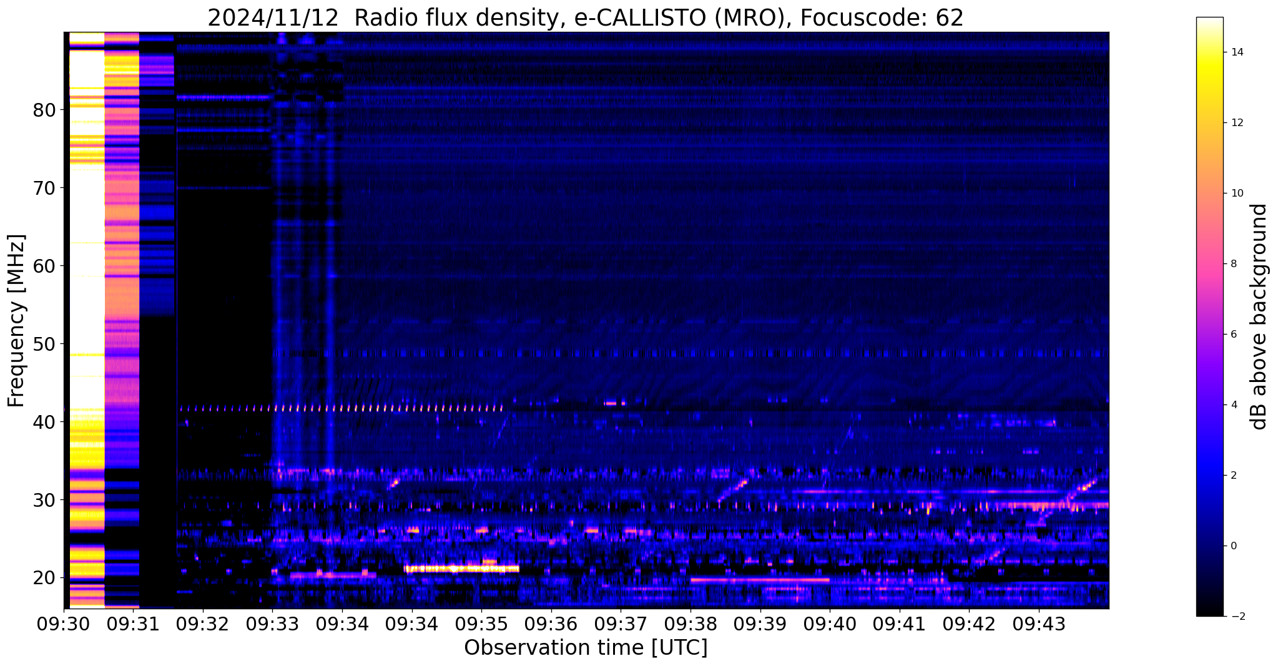Select the 40 tick on frequency axis
Image resolution: width=1278 pixels, height=666 pixels.
coord(44,422)
